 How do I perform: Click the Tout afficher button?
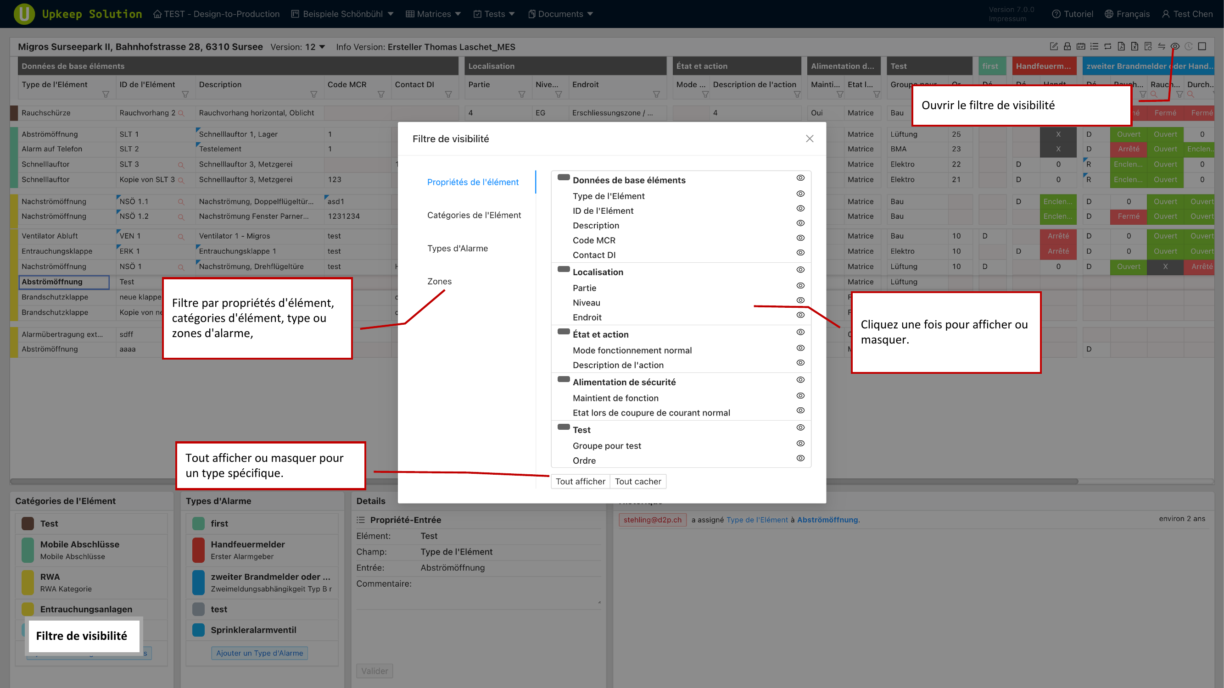coord(580,481)
